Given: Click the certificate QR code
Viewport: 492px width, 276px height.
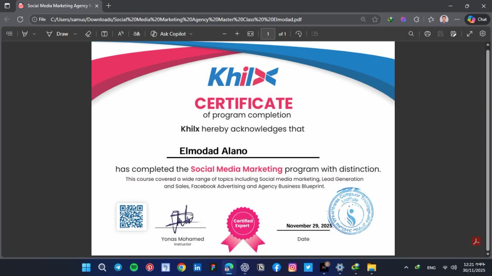Looking at the screenshot, I should (x=131, y=217).
